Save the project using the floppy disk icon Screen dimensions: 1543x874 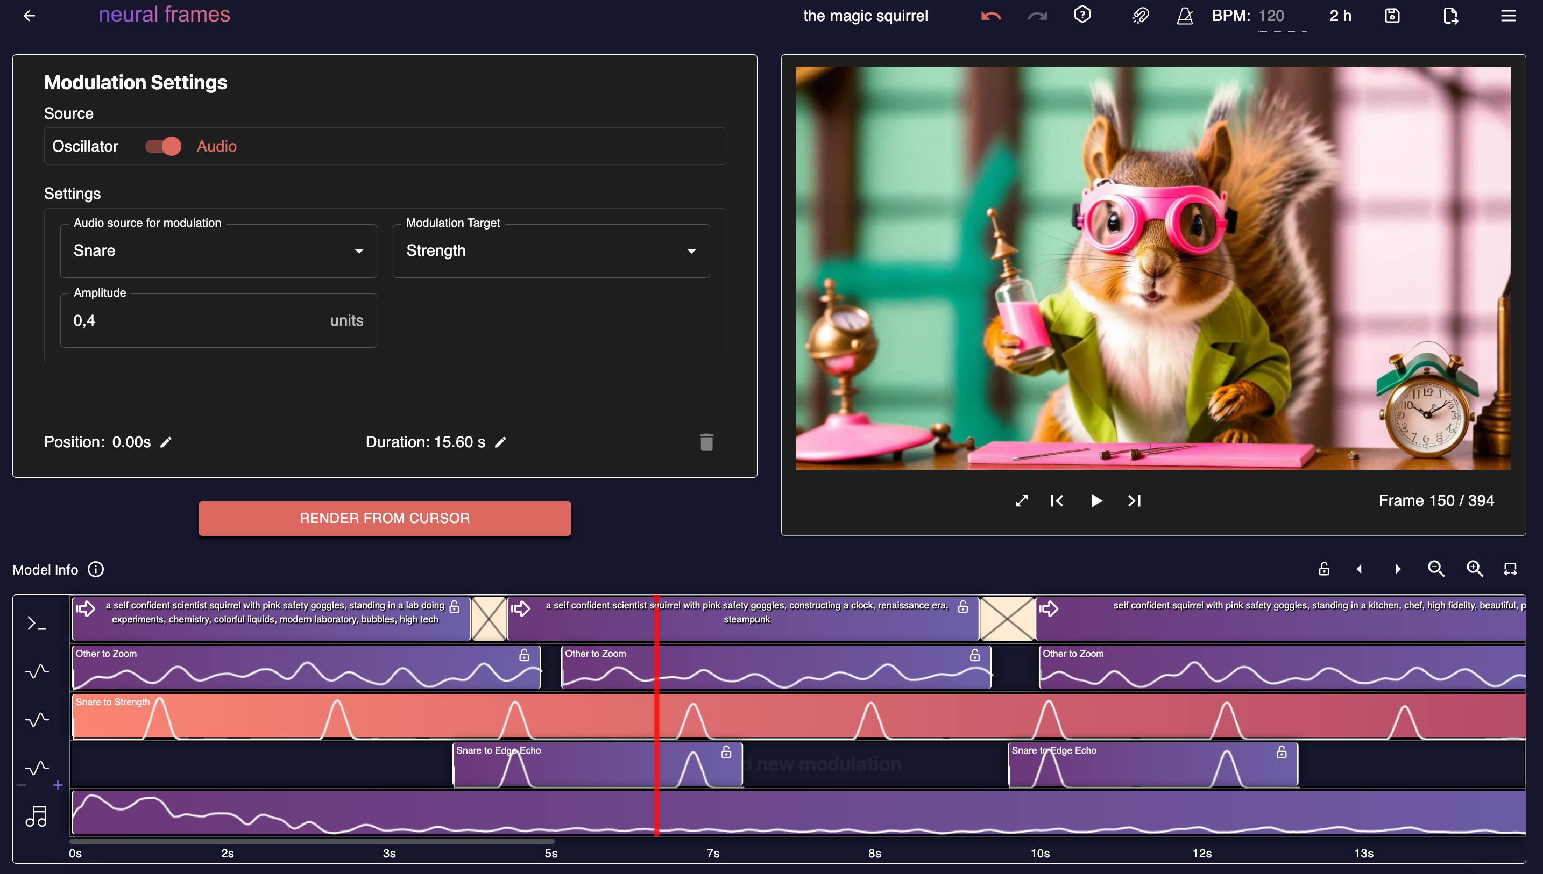[x=1392, y=16]
